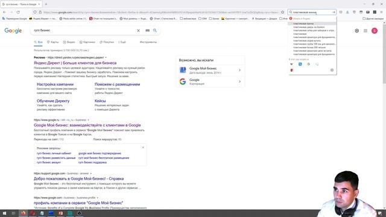Open the 'Кейсы' sitelink

(x=100, y=101)
